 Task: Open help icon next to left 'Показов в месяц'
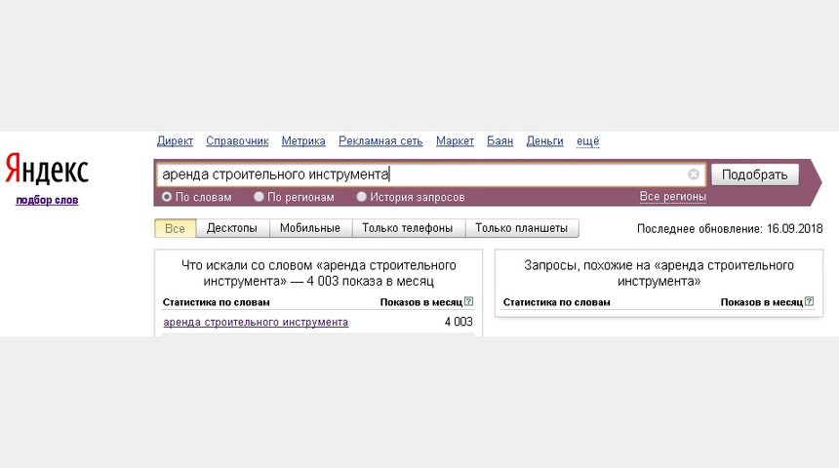coord(468,301)
